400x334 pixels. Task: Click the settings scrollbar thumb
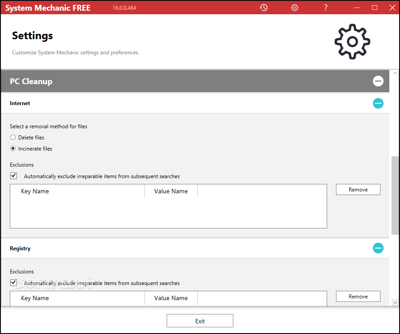(395, 196)
